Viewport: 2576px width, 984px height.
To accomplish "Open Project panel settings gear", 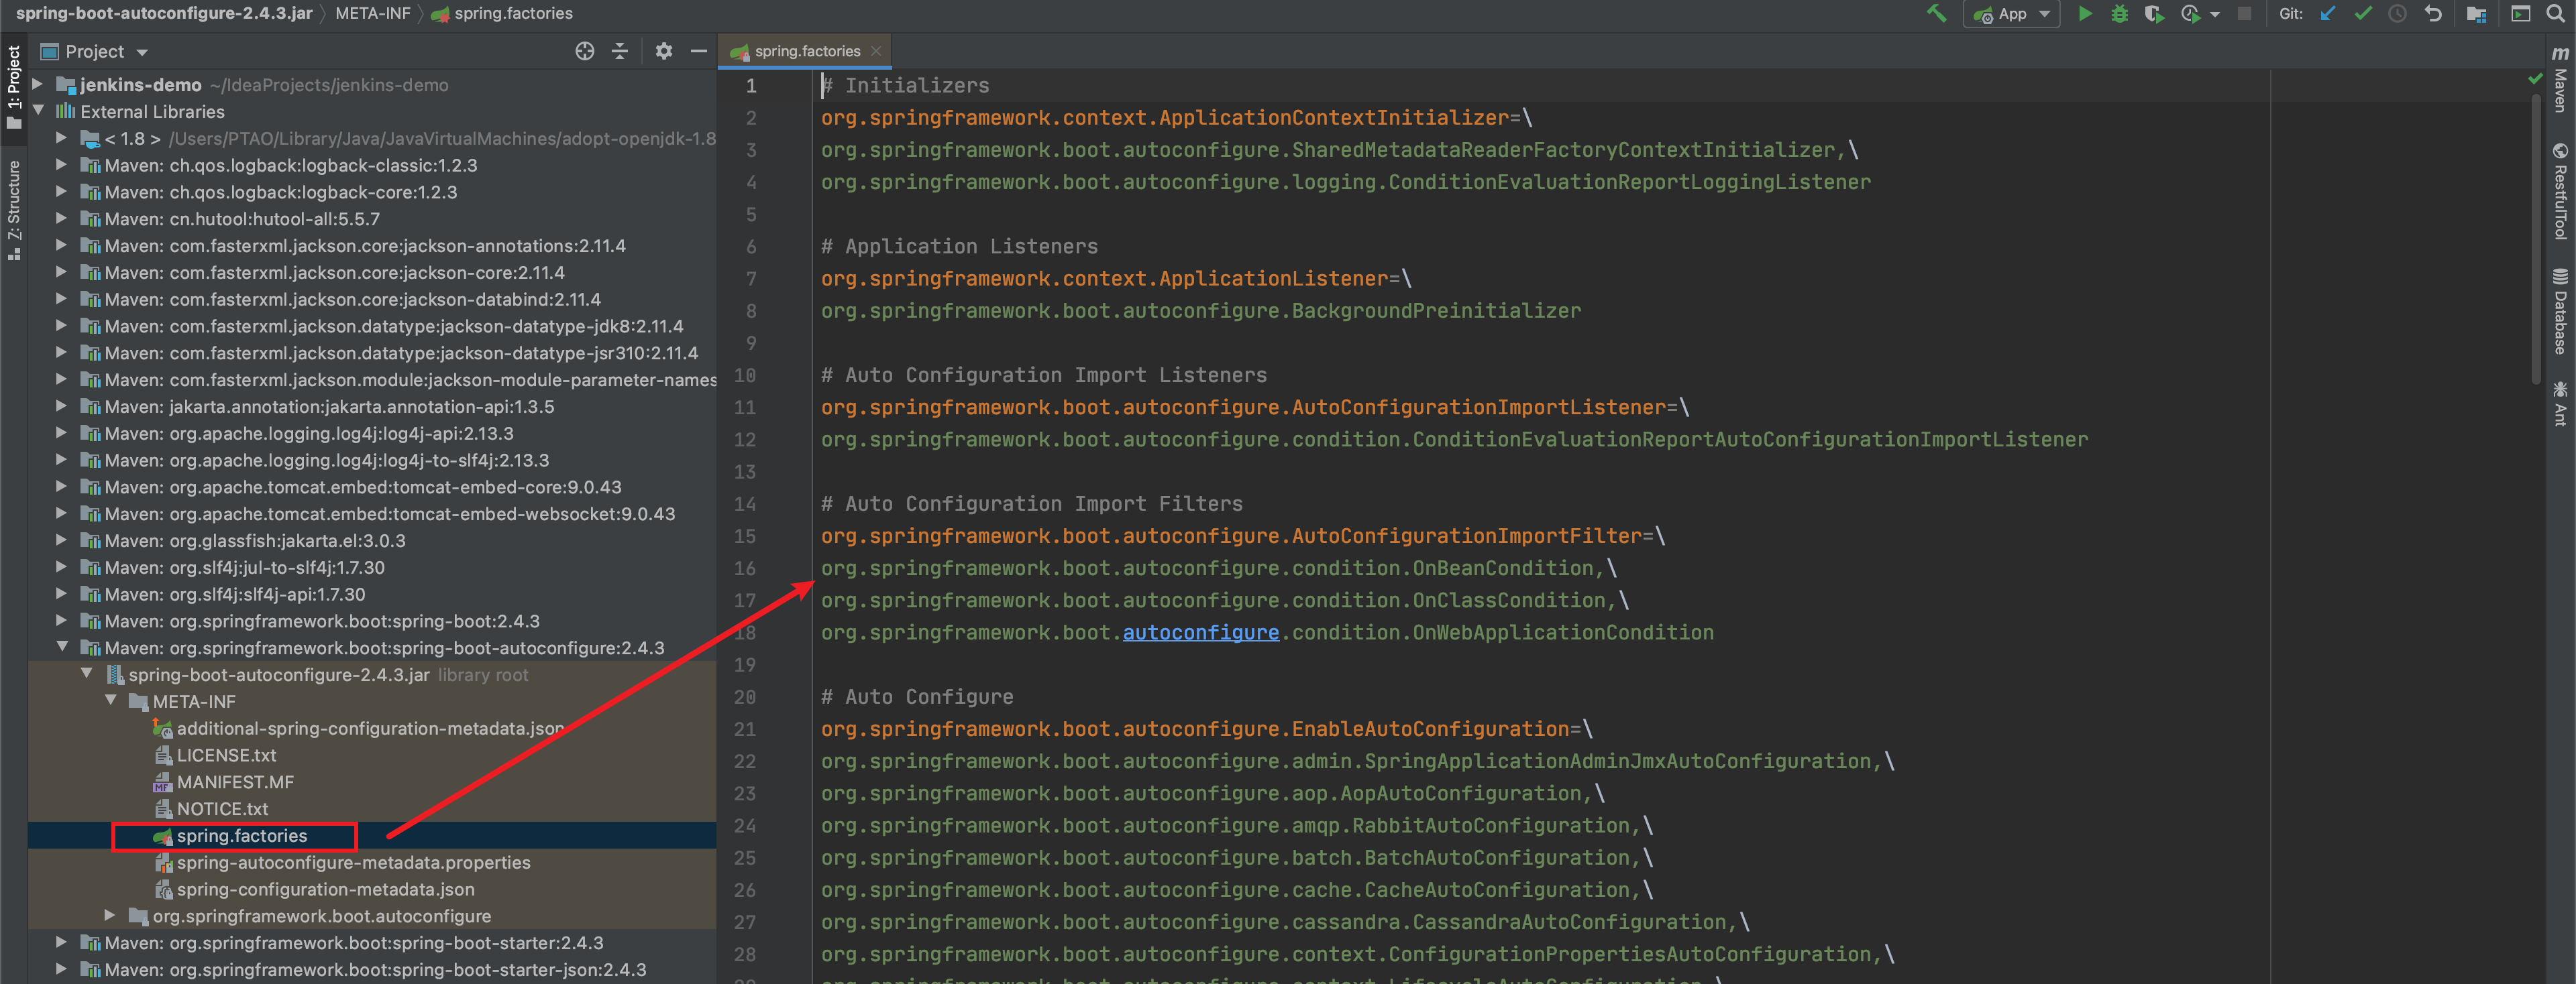I will tap(664, 51).
